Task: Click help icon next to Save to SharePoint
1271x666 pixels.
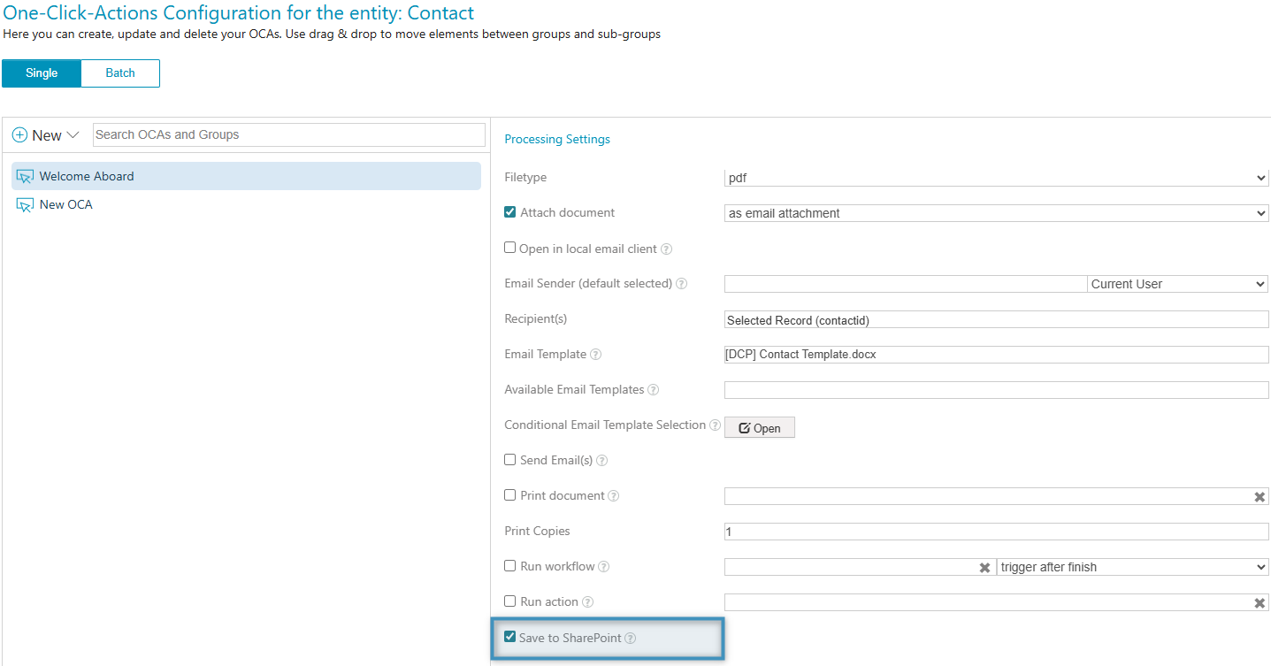Action: 631,639
